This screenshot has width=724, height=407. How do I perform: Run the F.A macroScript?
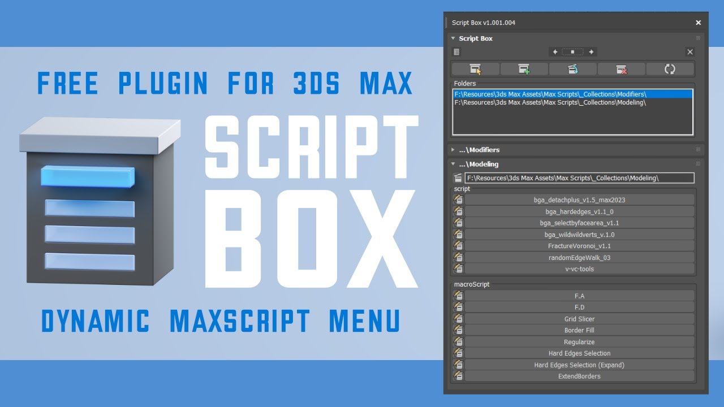click(579, 296)
